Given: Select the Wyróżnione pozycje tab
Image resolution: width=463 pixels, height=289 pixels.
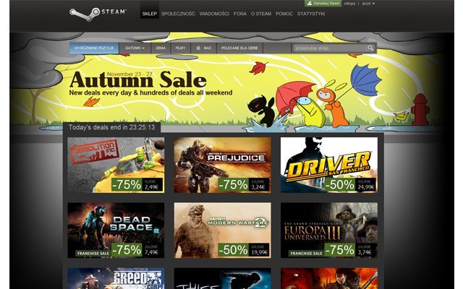Looking at the screenshot, I should coord(94,48).
